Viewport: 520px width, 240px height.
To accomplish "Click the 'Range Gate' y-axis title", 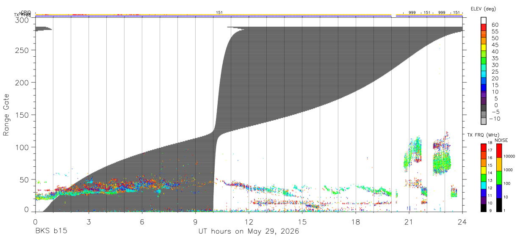I will [x=6, y=115].
